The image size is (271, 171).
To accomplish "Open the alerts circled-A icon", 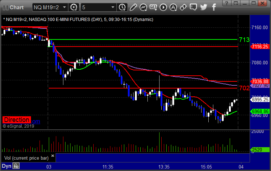I will [x=173, y=7].
